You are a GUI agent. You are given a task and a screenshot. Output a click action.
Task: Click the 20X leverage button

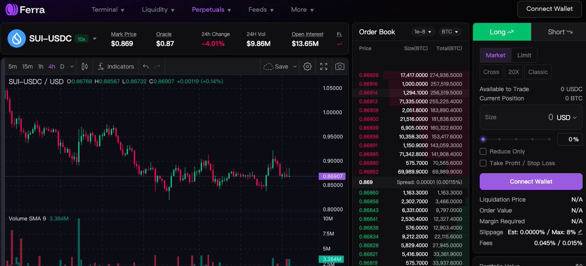(514, 72)
